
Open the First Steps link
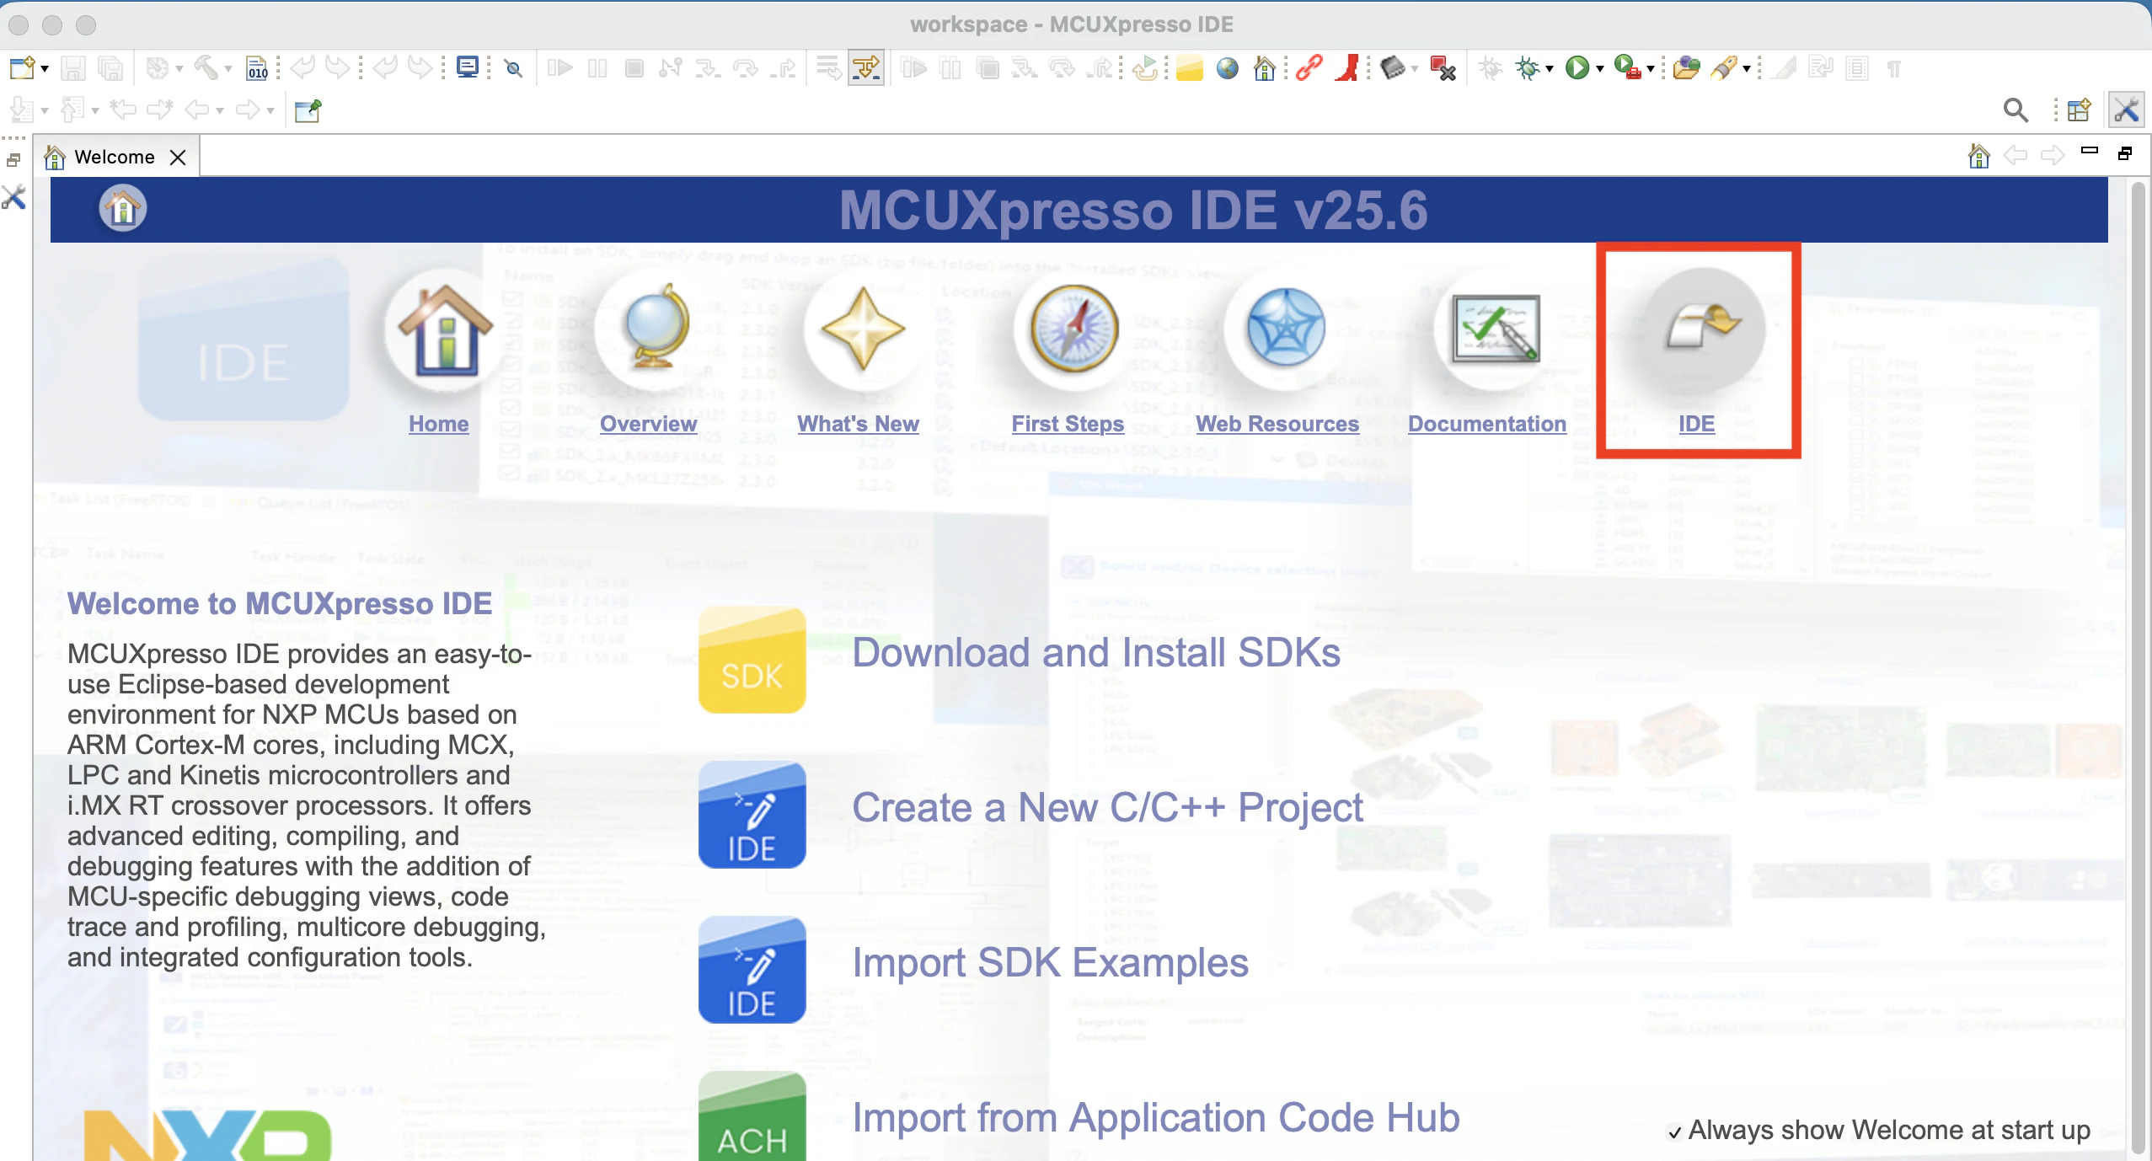pos(1068,424)
